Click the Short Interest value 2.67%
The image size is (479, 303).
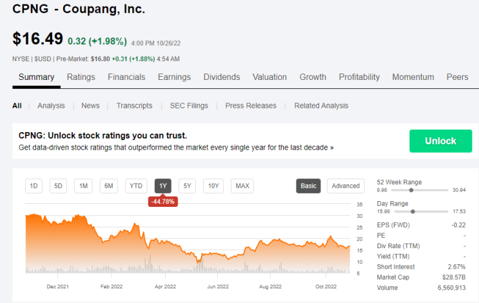(456, 267)
